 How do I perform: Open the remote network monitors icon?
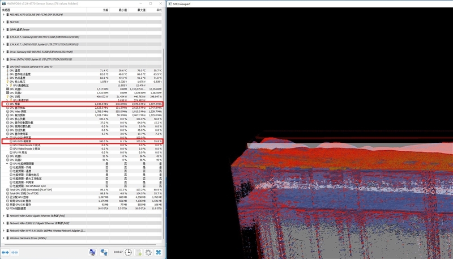(x=104, y=252)
